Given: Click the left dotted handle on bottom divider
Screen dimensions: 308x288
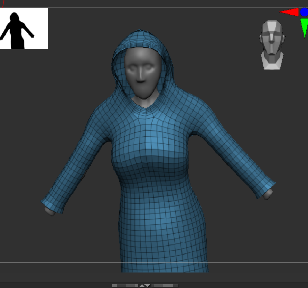Looking at the screenshot, I should [124, 286].
